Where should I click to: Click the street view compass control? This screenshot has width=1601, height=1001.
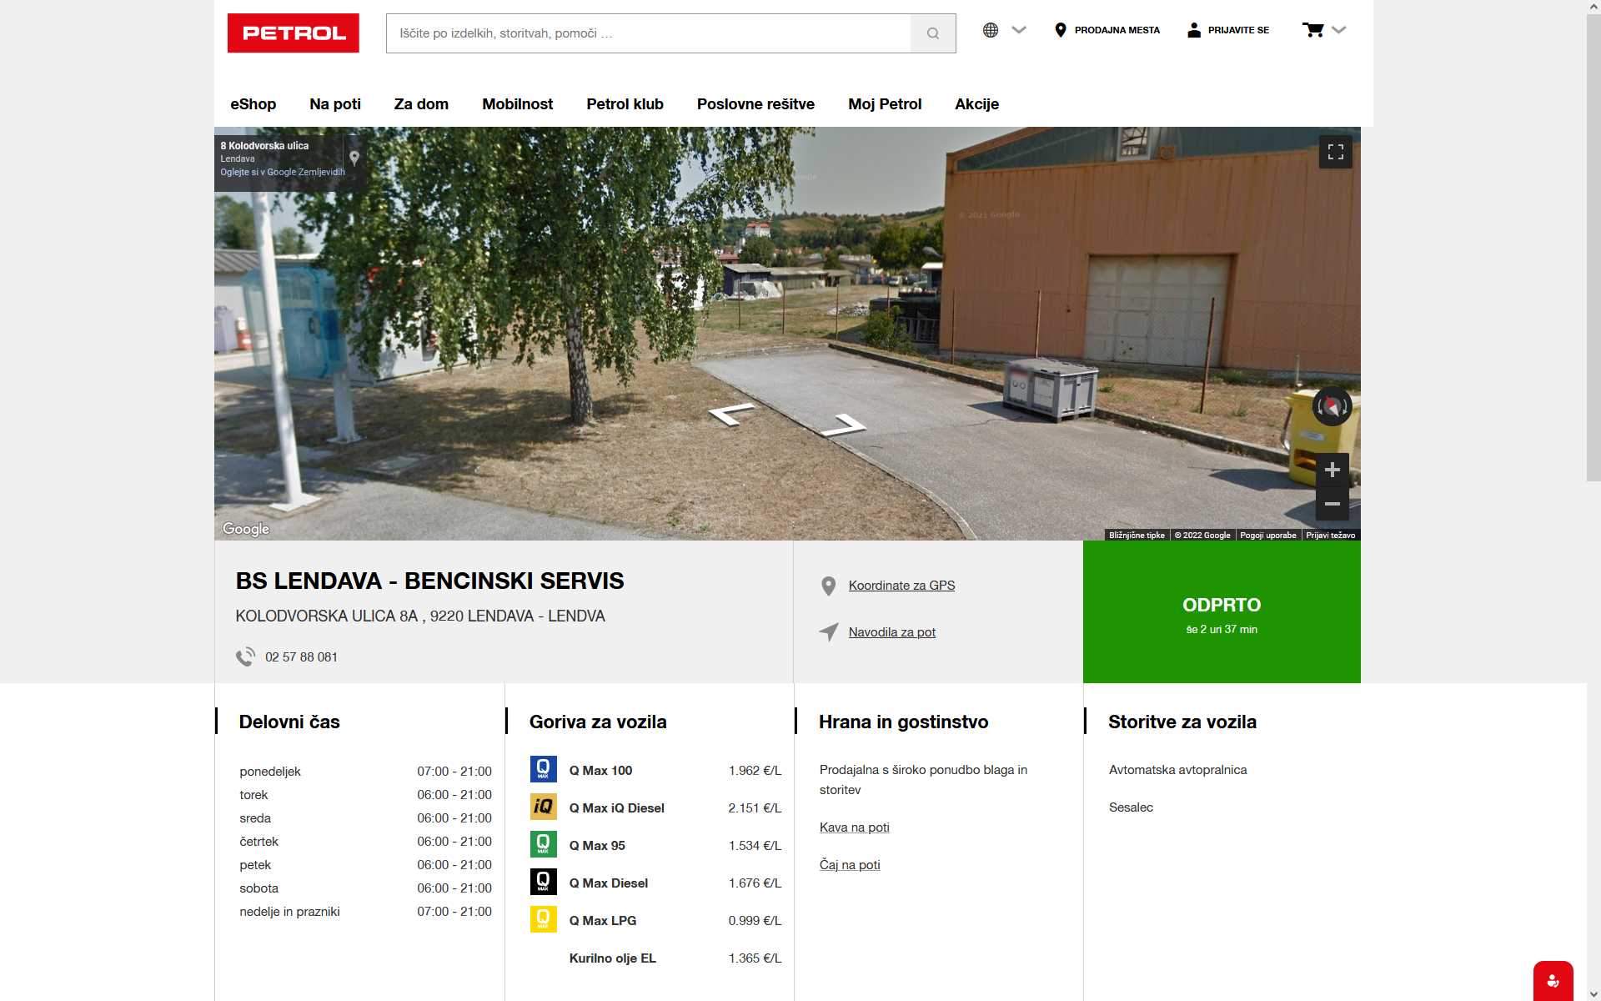point(1332,406)
